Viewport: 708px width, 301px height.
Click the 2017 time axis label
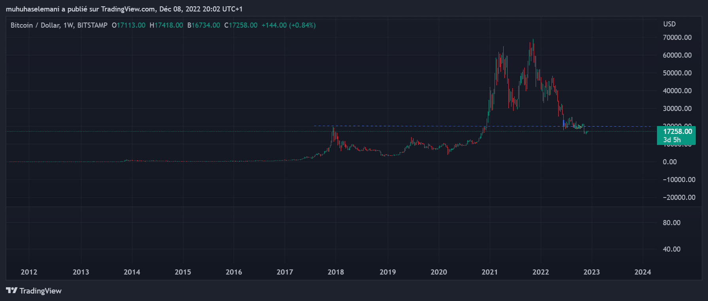pos(285,272)
